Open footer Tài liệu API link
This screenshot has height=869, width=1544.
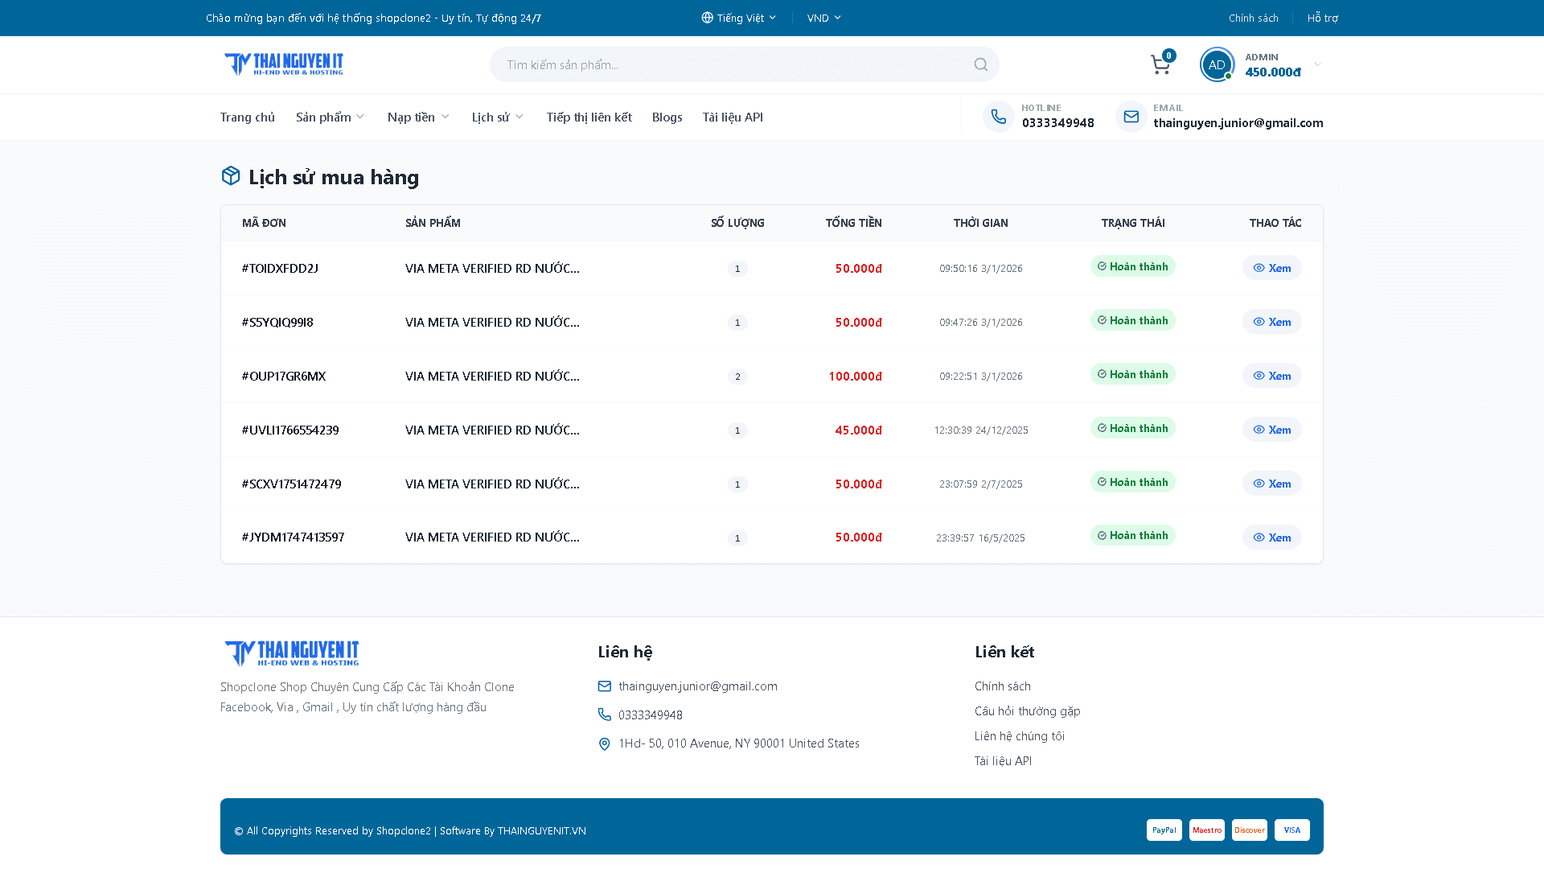[1003, 761]
